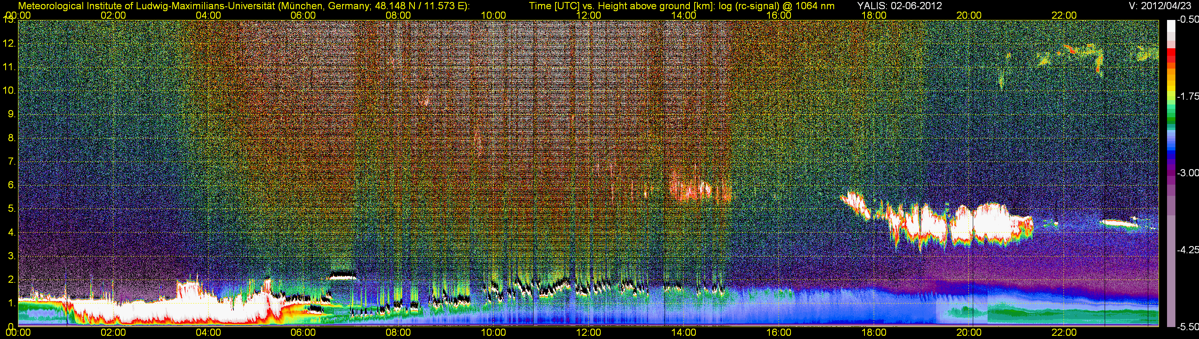Click the 08:00 label on bottom time axis
Image resolution: width=1199 pixels, height=339 pixels.
398,333
